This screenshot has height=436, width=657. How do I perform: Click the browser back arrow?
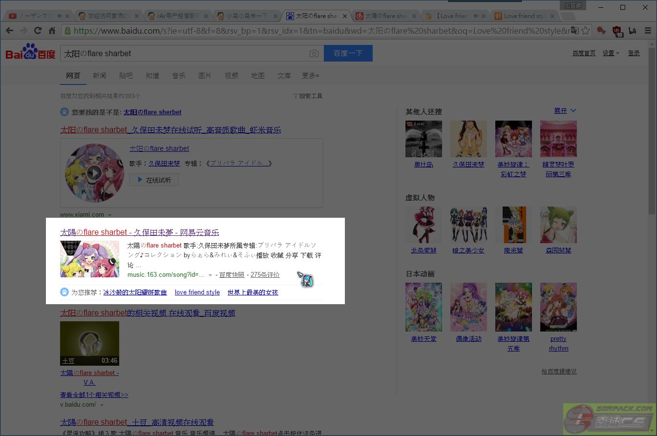tap(9, 31)
